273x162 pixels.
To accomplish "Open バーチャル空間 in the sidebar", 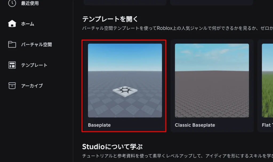I will [37, 44].
